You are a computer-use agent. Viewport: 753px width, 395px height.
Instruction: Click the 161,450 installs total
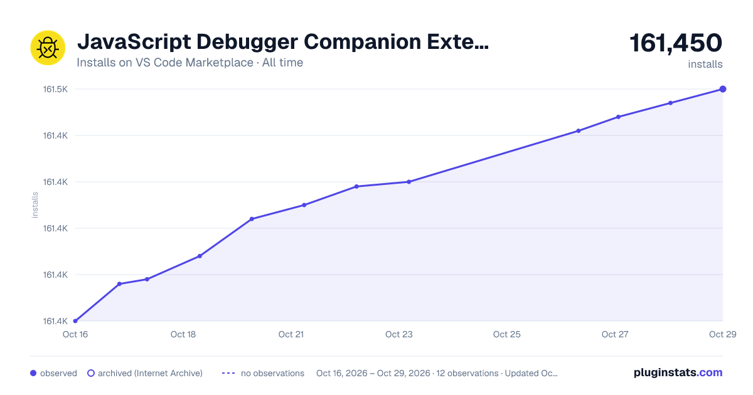point(676,43)
